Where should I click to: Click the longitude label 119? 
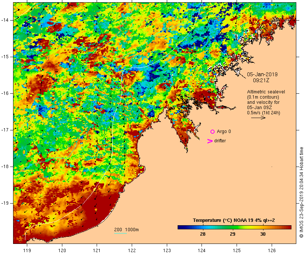[27, 250]
